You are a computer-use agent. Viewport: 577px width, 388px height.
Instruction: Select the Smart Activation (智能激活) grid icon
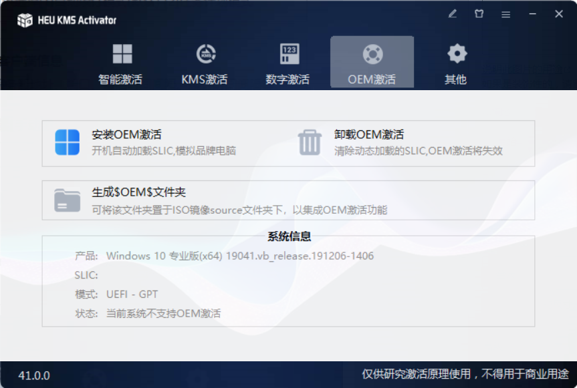pyautogui.click(x=121, y=53)
